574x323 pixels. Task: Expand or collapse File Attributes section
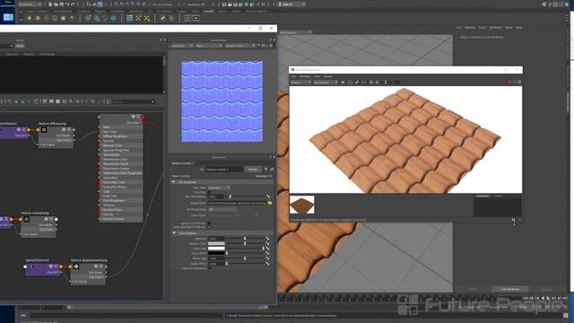click(x=173, y=182)
